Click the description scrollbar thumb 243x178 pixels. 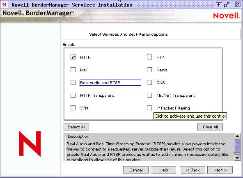coord(237,146)
